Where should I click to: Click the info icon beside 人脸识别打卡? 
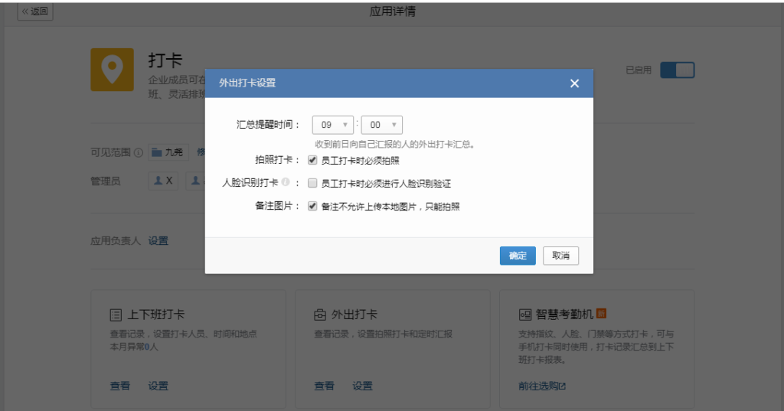point(286,182)
